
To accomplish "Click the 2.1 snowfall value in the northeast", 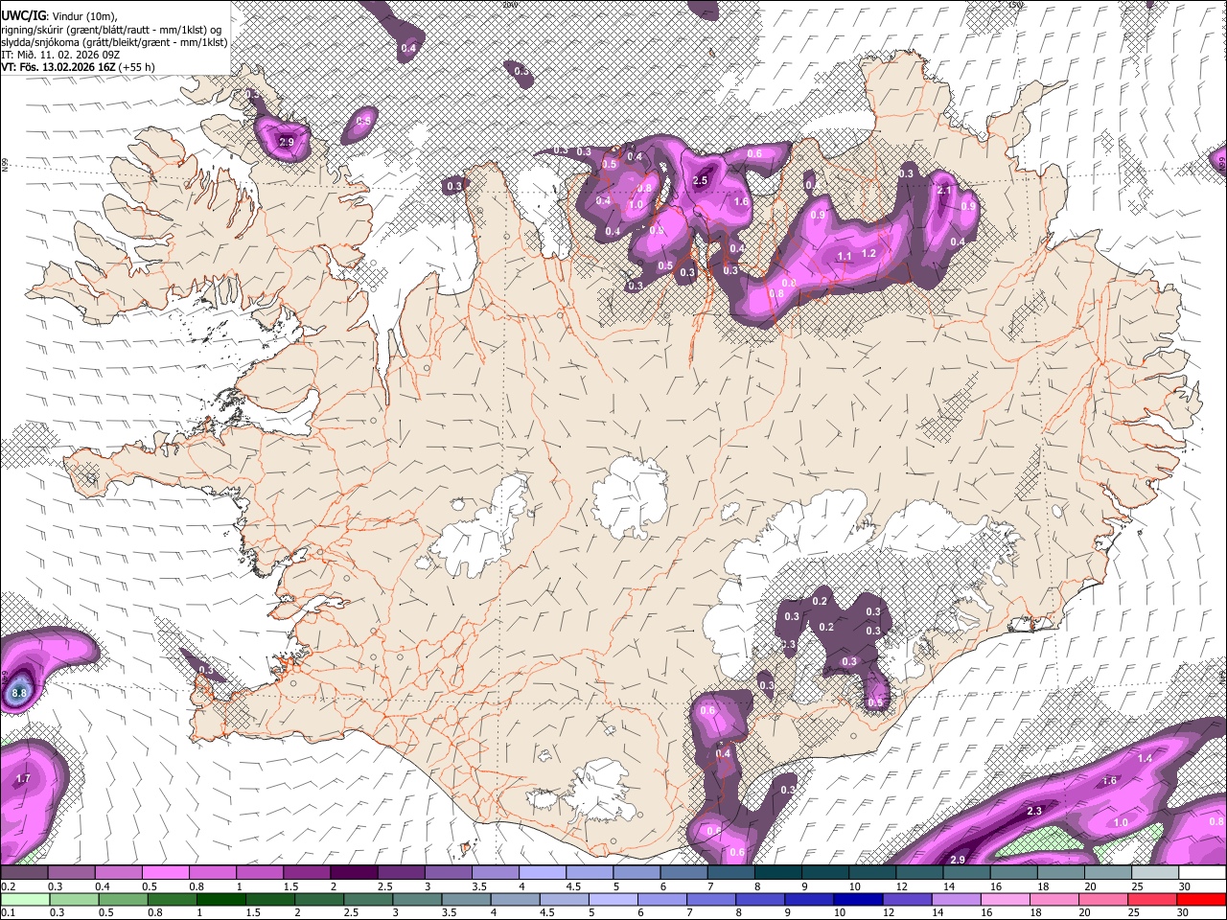I will pos(944,191).
